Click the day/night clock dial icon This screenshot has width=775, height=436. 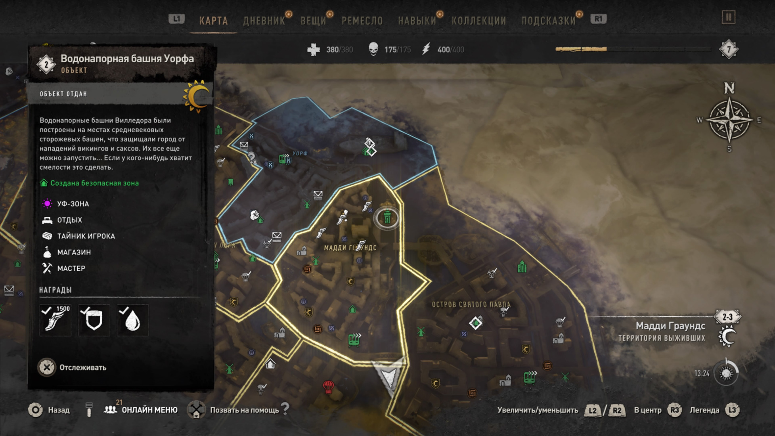pyautogui.click(x=726, y=373)
